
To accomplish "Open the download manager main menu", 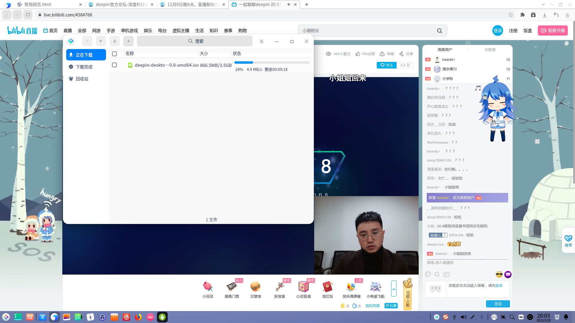I will 262,41.
